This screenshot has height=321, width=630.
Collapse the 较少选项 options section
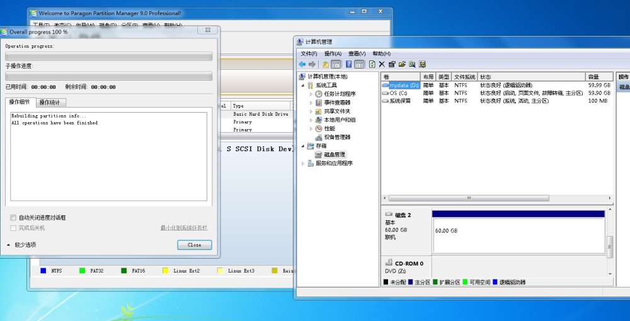[21, 245]
